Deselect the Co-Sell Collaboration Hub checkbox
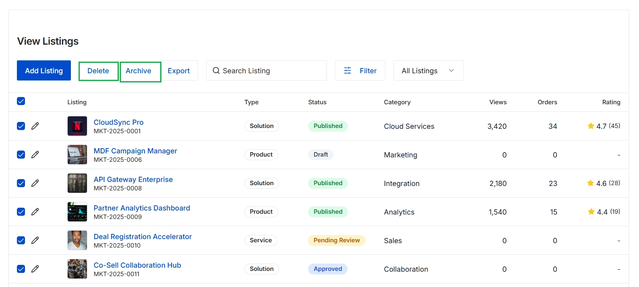 (x=21, y=269)
